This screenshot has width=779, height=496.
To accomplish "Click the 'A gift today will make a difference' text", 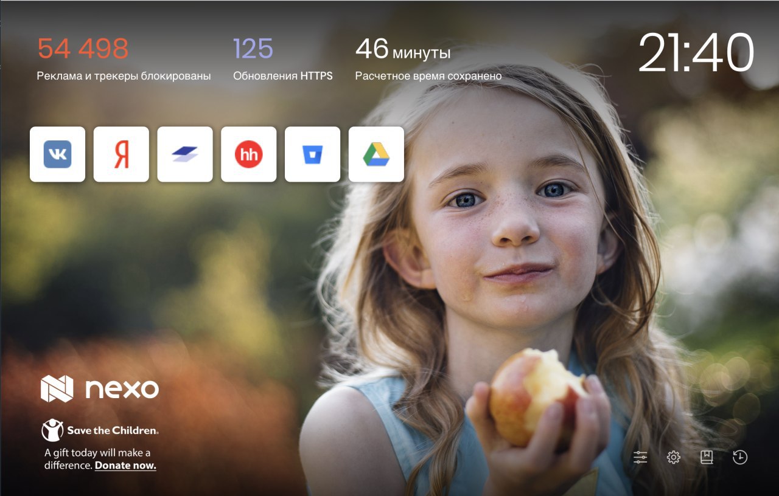I will tap(97, 459).
